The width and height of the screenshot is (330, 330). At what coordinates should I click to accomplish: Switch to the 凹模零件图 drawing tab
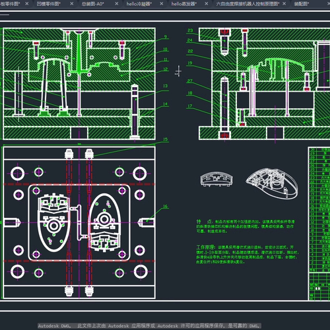point(49,4)
